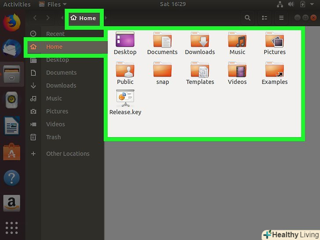The image size is (320, 240).
Task: Open Help question mark icon in dock
Action: pos(11,178)
